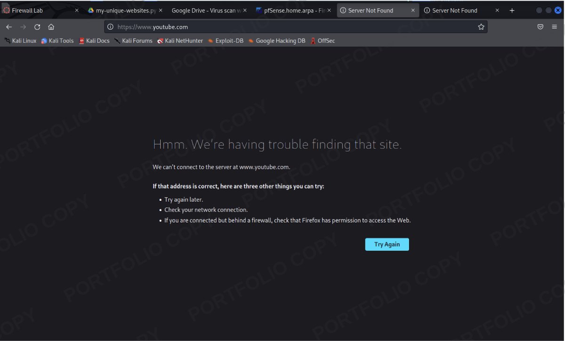The image size is (565, 341).
Task: Open the Kali Tools bookmark
Action: [x=57, y=41]
